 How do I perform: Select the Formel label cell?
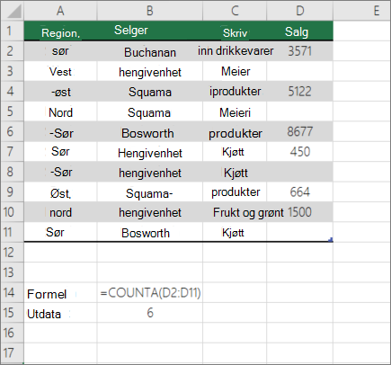60,292
